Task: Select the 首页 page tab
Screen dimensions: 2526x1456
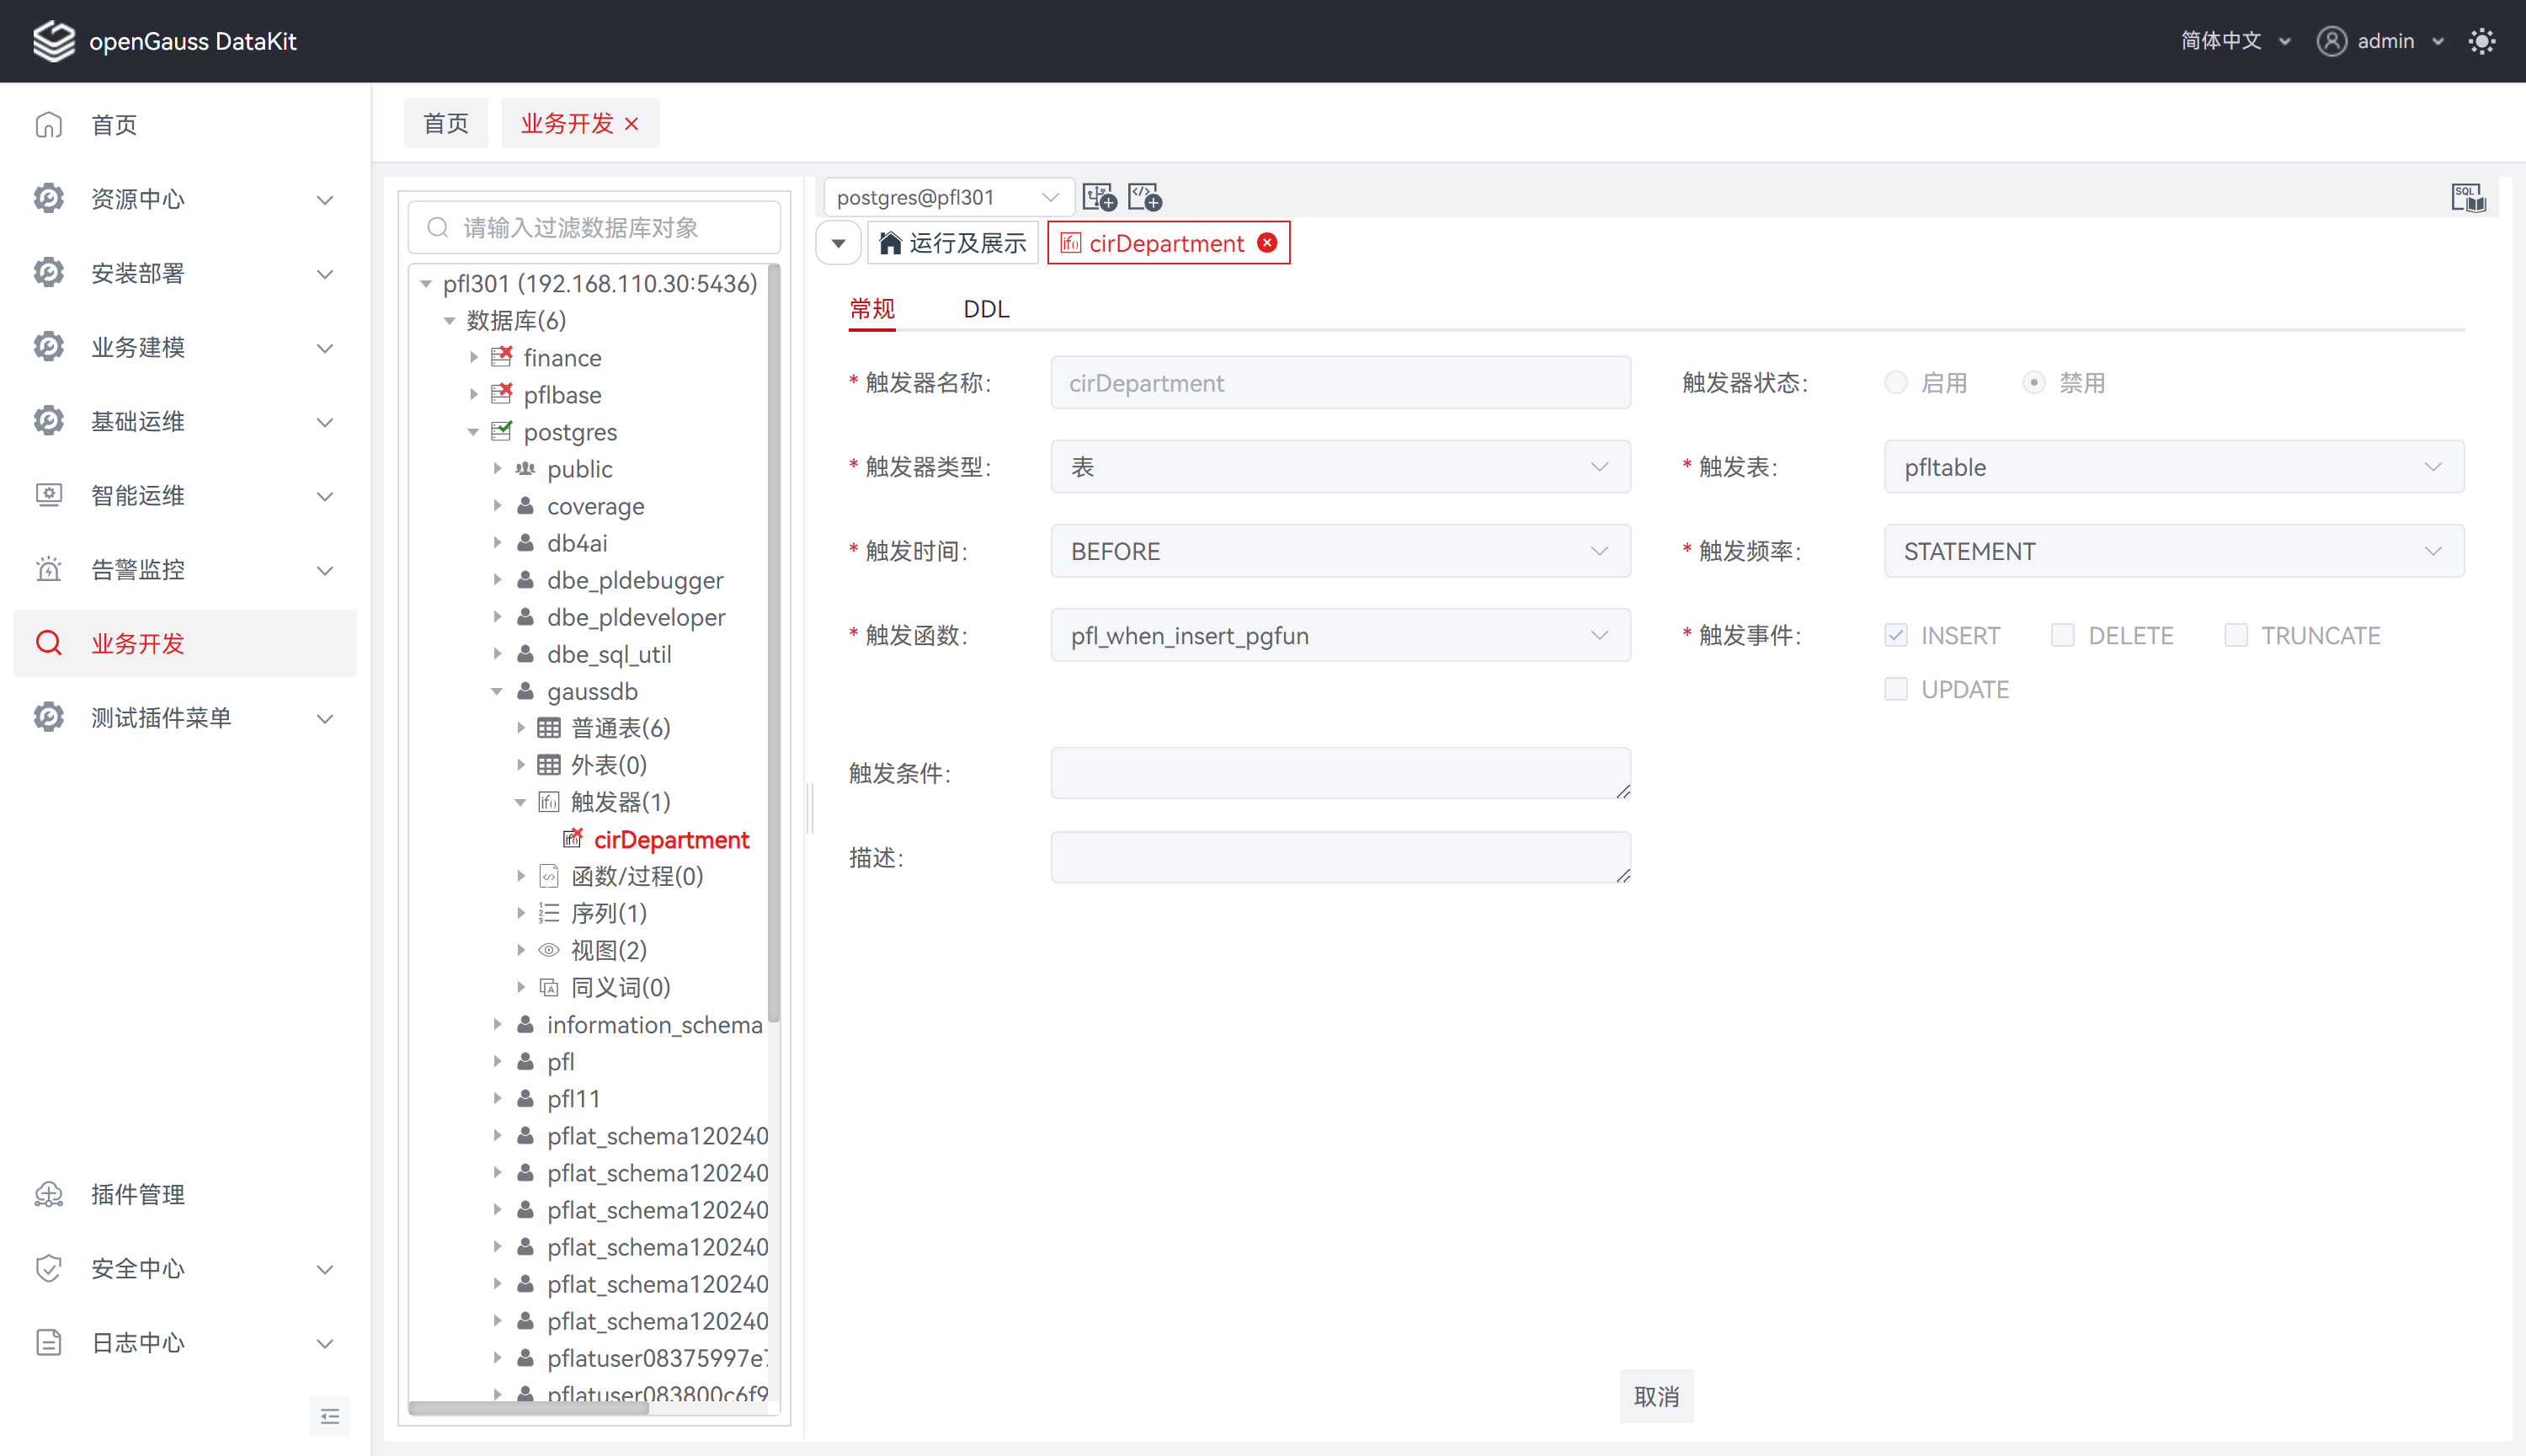Action: click(x=445, y=123)
